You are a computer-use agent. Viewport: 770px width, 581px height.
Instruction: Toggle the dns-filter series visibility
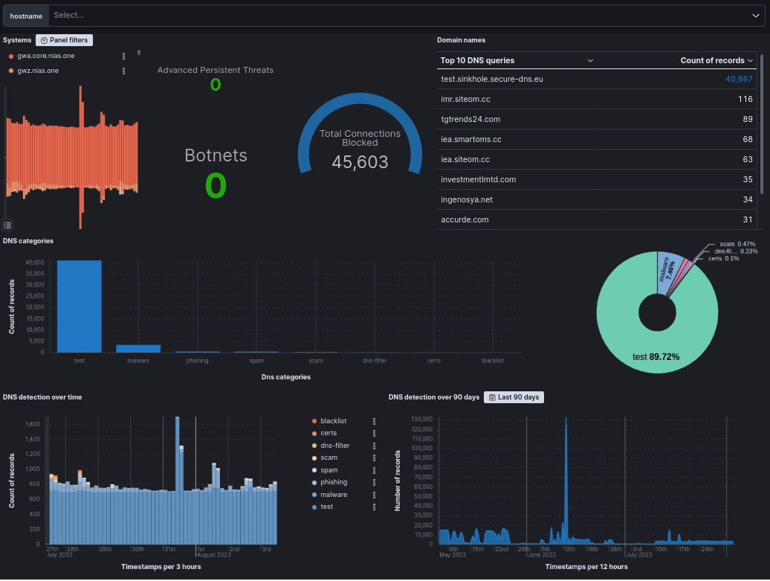334,445
